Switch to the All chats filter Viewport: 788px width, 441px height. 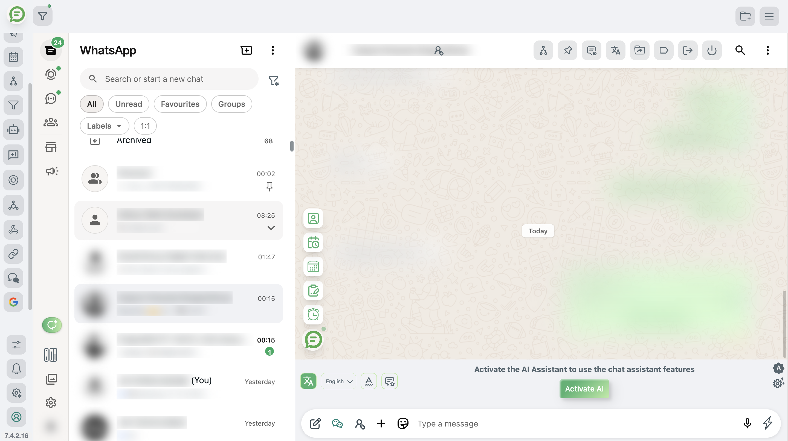pyautogui.click(x=91, y=104)
